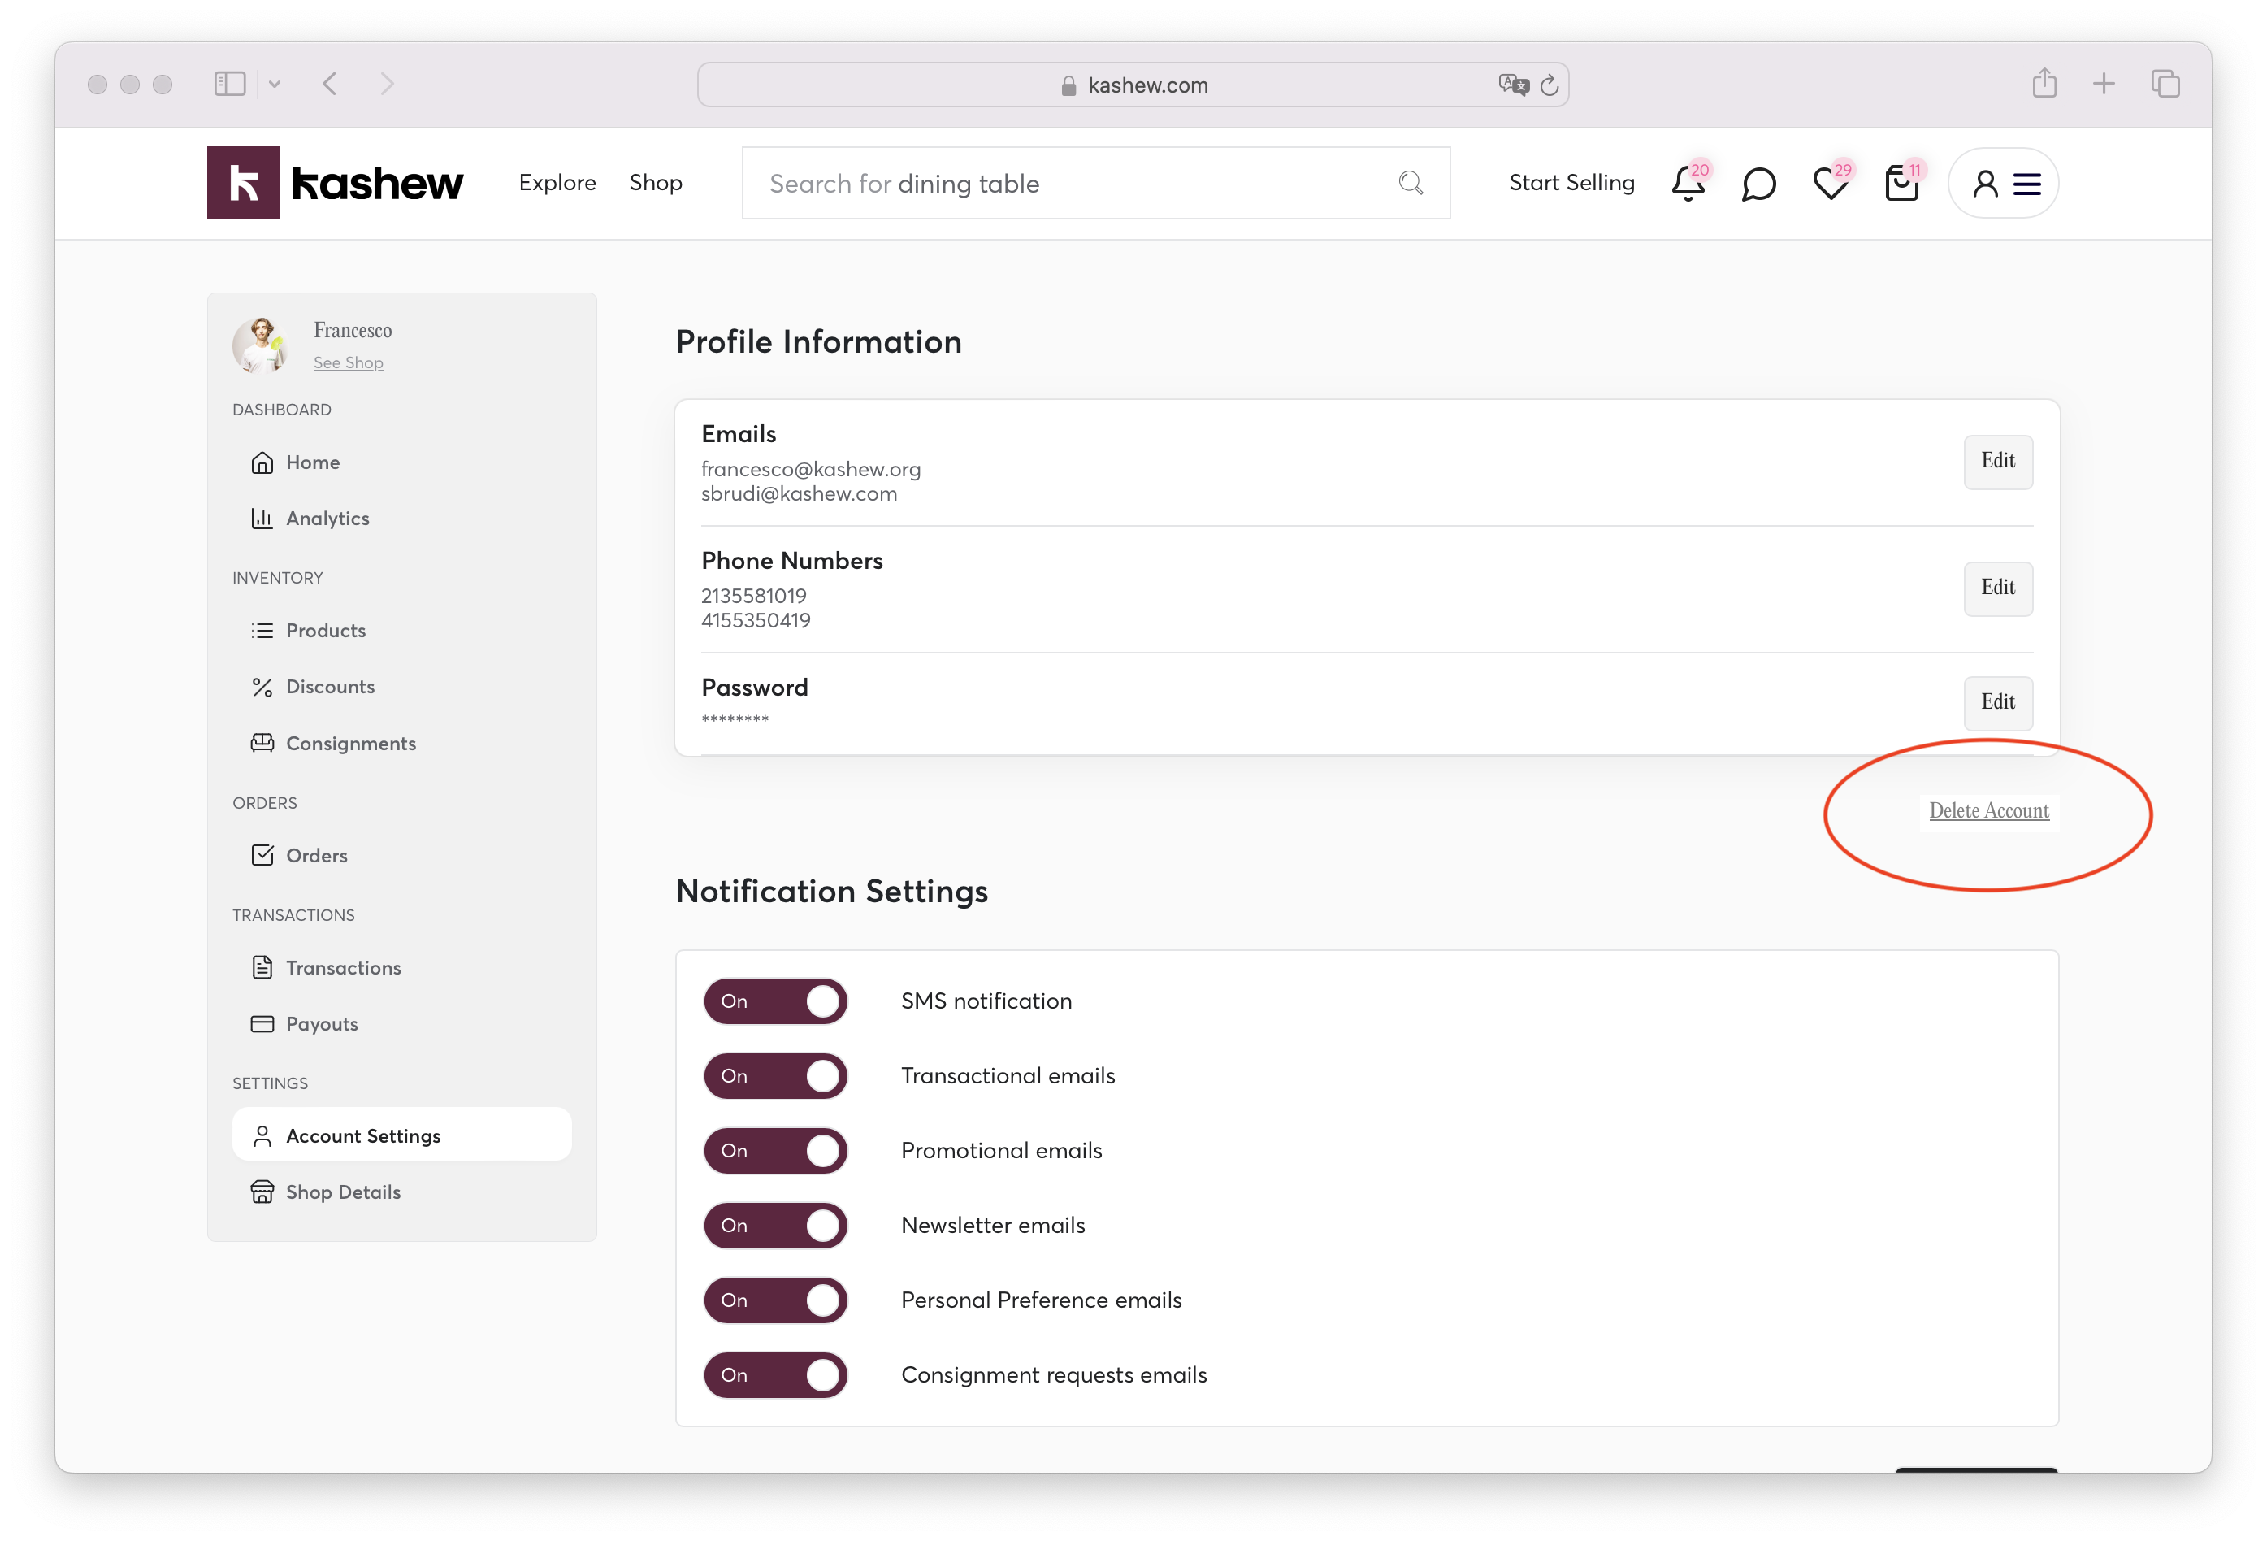This screenshot has width=2267, height=1541.
Task: Click the search magnifier icon
Action: [x=1411, y=183]
